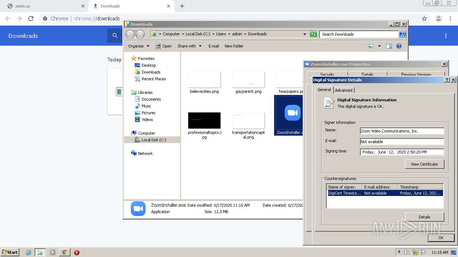Click Computer breadcrumb segment

[x=171, y=34]
